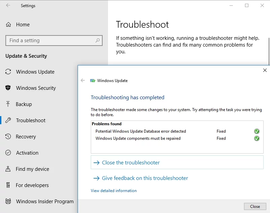Screen dimensions: 270x213
Task: Select Close the troubleshooter option
Action: (131, 163)
